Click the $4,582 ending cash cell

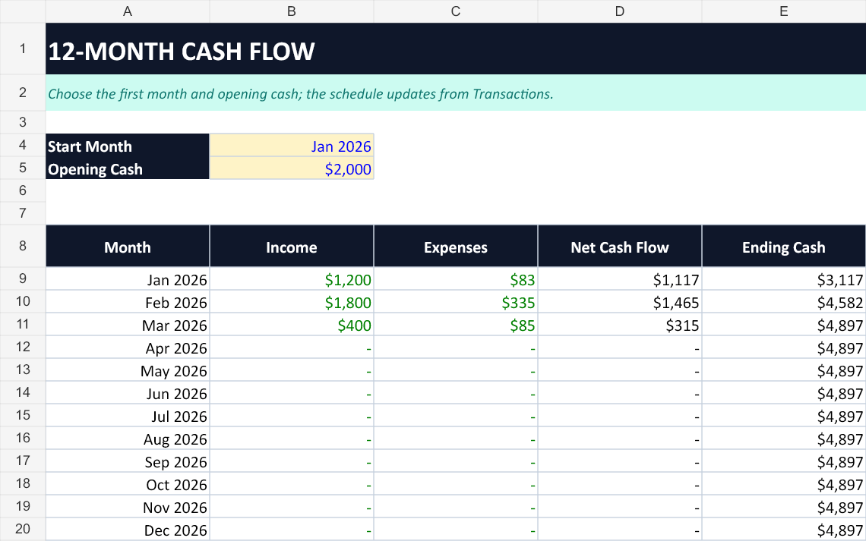[784, 302]
